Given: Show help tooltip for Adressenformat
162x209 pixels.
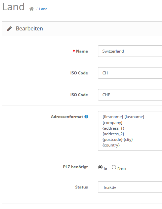Looking at the screenshot, I should [86, 117].
